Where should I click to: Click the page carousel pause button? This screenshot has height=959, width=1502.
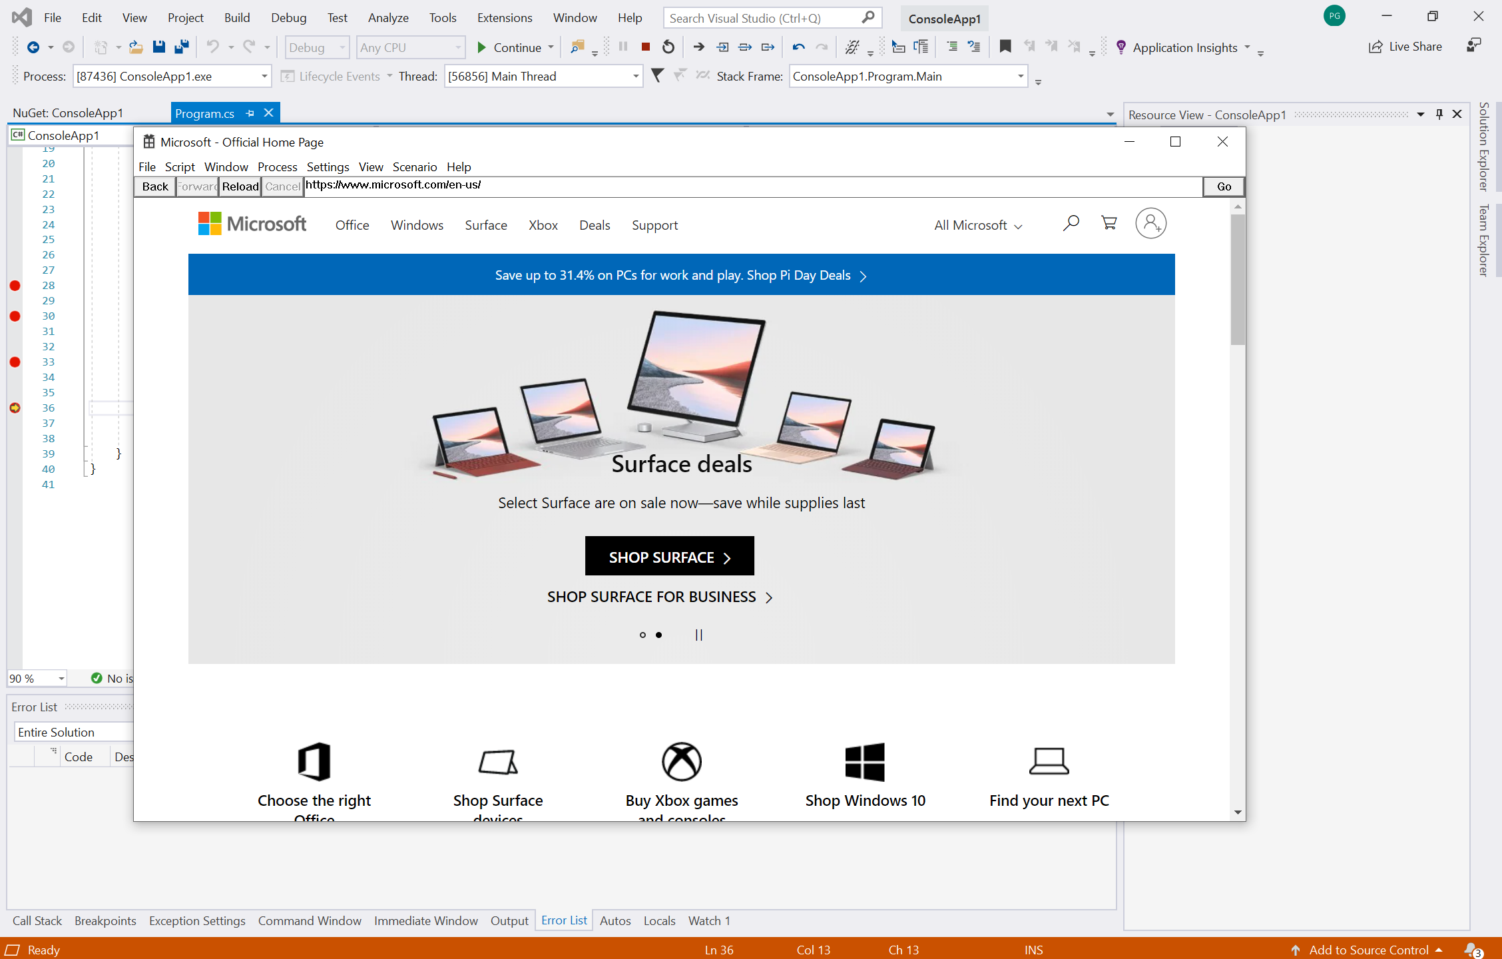[x=698, y=634]
